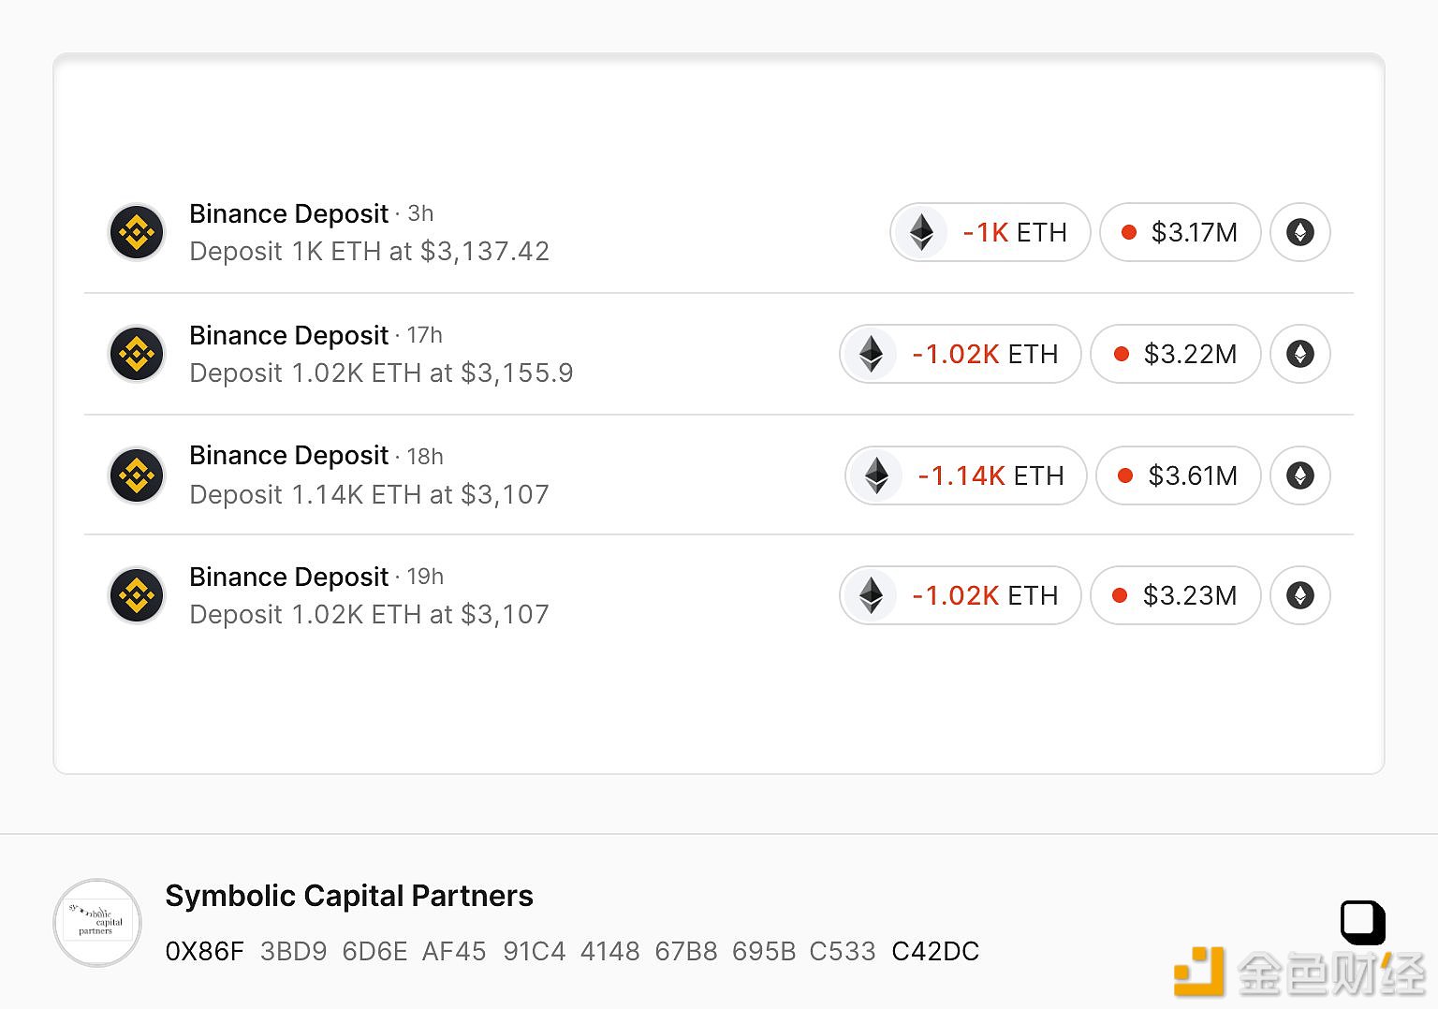The width and height of the screenshot is (1438, 1009).
Task: Copy the wallet address using copy icon
Action: tap(1362, 922)
